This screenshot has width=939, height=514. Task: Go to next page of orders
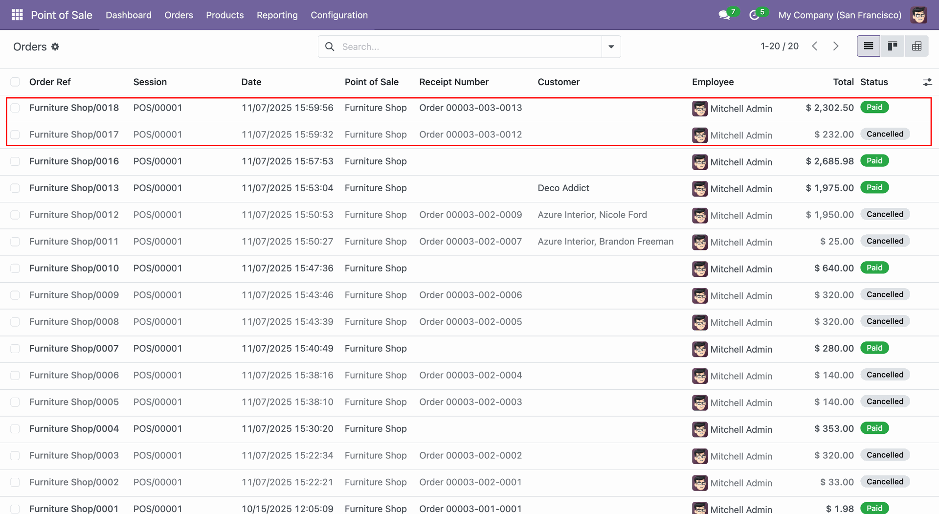click(836, 46)
